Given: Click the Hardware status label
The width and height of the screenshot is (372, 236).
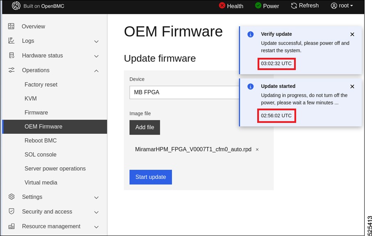Looking at the screenshot, I should point(43,55).
